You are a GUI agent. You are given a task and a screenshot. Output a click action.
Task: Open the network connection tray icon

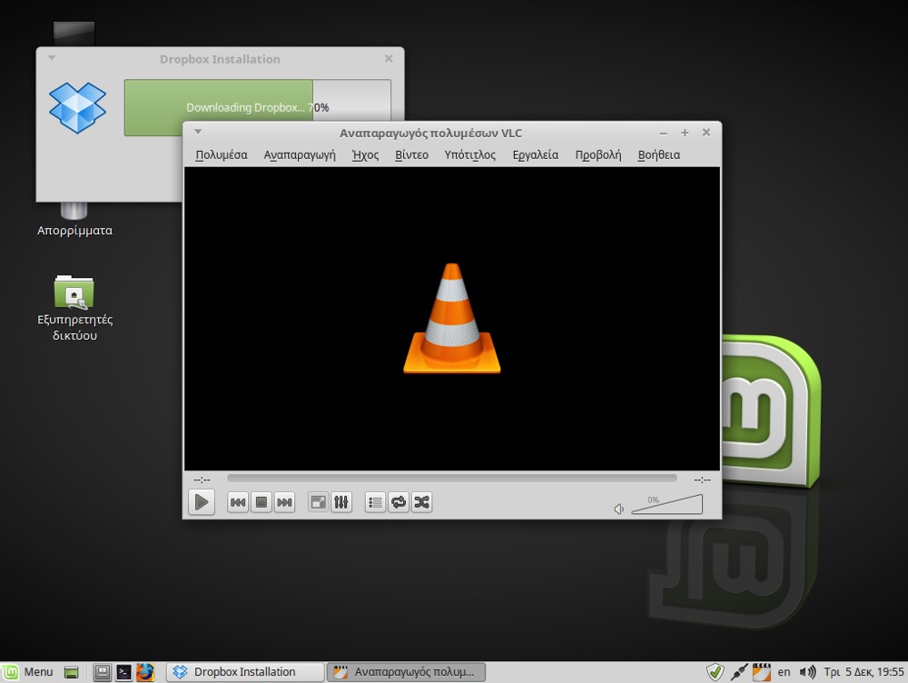pos(739,672)
